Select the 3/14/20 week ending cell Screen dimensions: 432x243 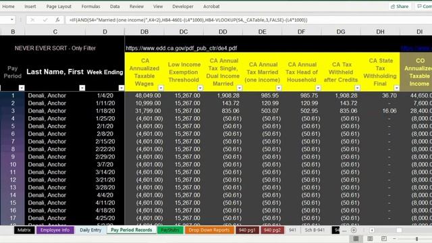tap(105, 172)
